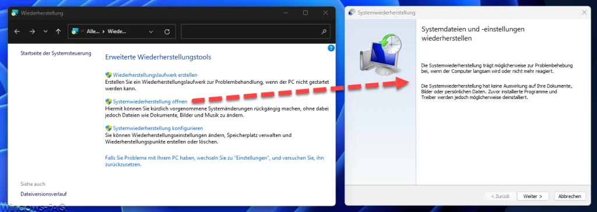This screenshot has width=597, height=212.
Task: Click shield icon beside Systemwiederherstellung konfigurieren
Action: point(108,128)
